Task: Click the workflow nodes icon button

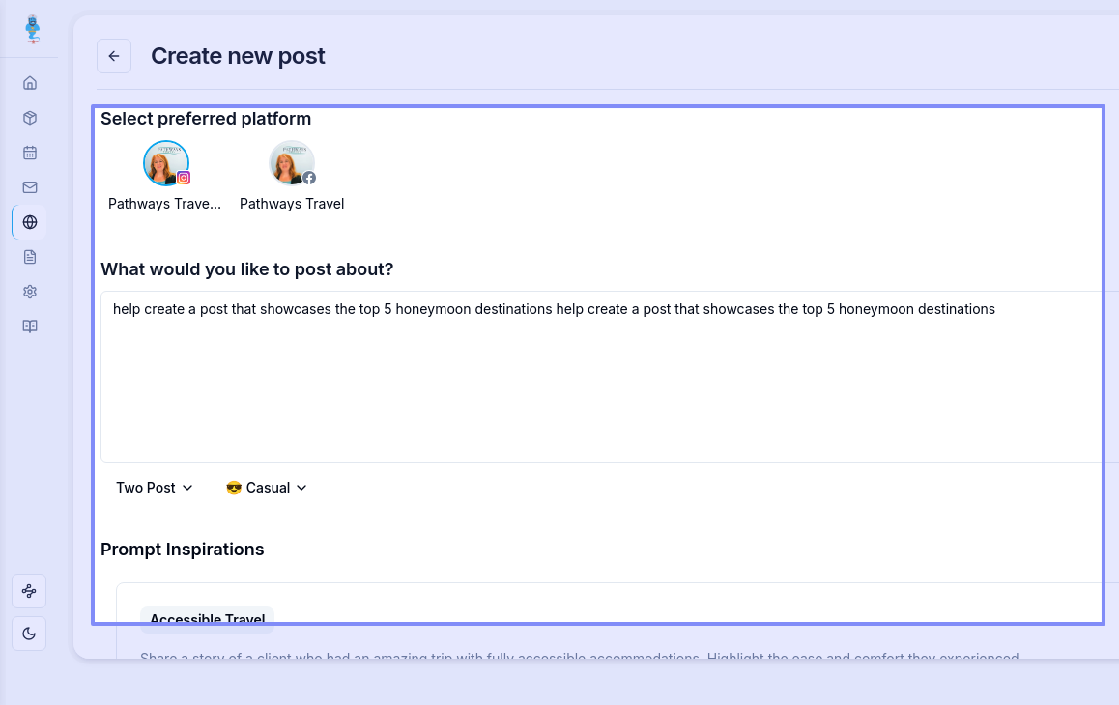Action: [x=29, y=591]
